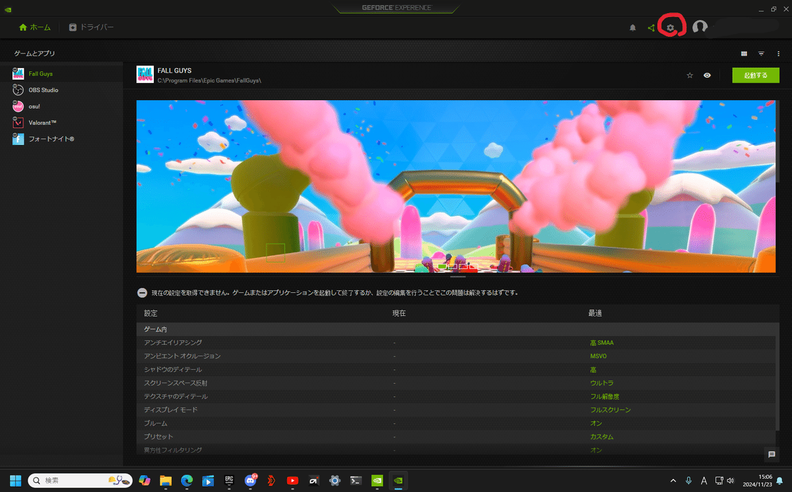This screenshot has height=492, width=792.
Task: Click the ウルトラ optimal value
Action: tap(601, 383)
